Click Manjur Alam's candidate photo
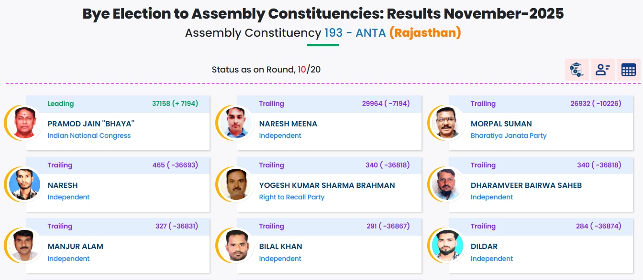This screenshot has width=643, height=280. [x=25, y=245]
